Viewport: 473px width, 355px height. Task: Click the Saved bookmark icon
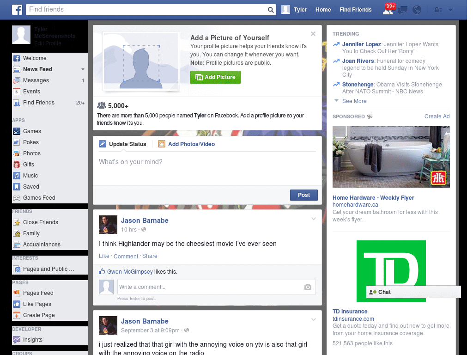coord(17,187)
